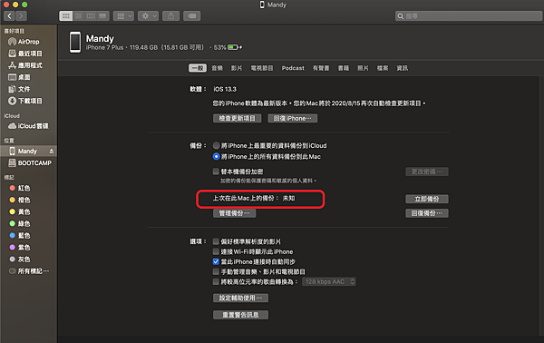This screenshot has width=544, height=343.
Task: Switch to the 一般 tab
Action: pos(198,68)
